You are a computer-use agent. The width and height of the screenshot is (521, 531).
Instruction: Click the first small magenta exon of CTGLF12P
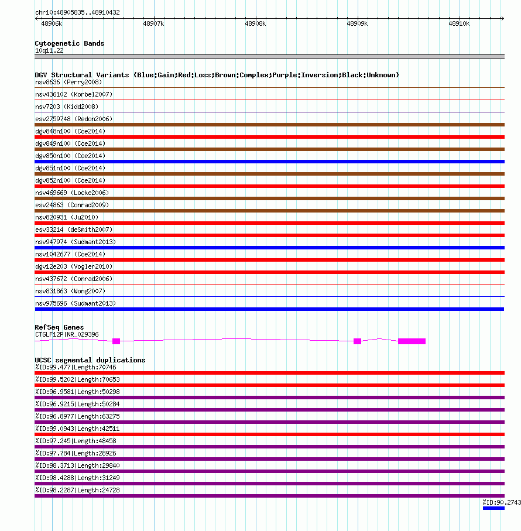[x=116, y=341]
